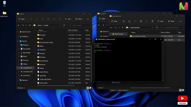This screenshot has height=107, width=191.
Task: Select the Postman folder in musah window
Action: coord(42,57)
